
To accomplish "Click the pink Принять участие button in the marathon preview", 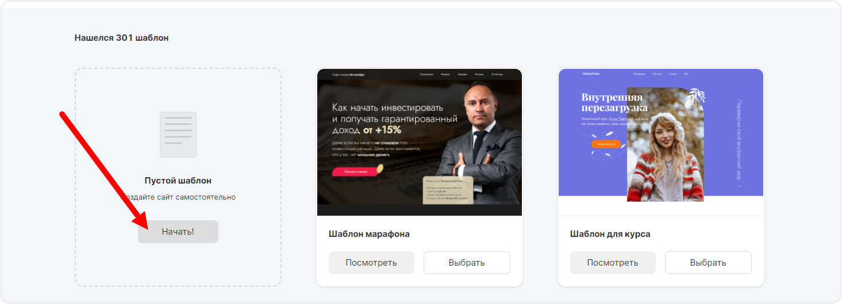I will [x=355, y=171].
